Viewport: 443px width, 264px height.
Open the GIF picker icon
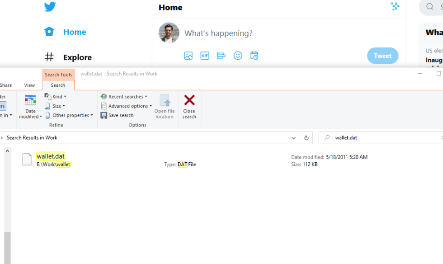click(205, 56)
